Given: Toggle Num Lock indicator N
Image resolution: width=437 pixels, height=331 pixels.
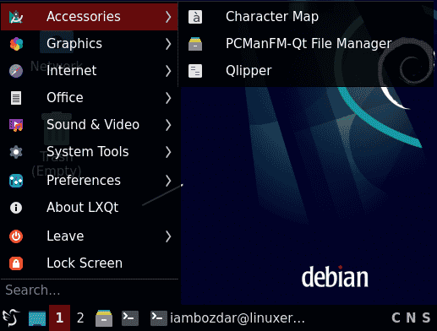Looking at the screenshot, I should 411,318.
